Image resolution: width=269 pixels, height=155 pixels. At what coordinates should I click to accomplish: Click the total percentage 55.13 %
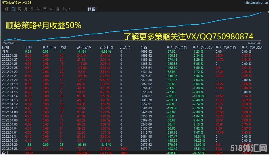tap(106, 153)
